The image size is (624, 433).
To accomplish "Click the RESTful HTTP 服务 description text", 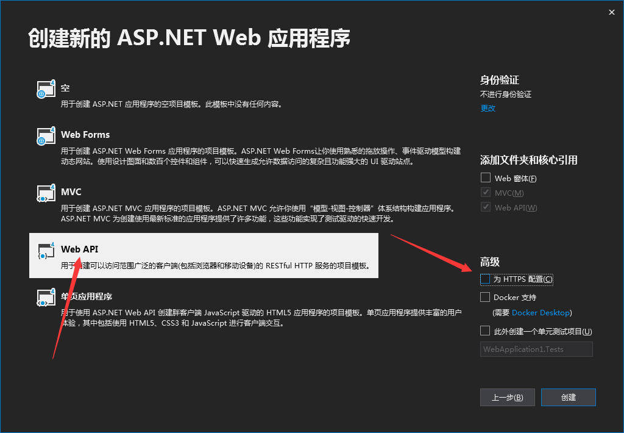I will [216, 266].
